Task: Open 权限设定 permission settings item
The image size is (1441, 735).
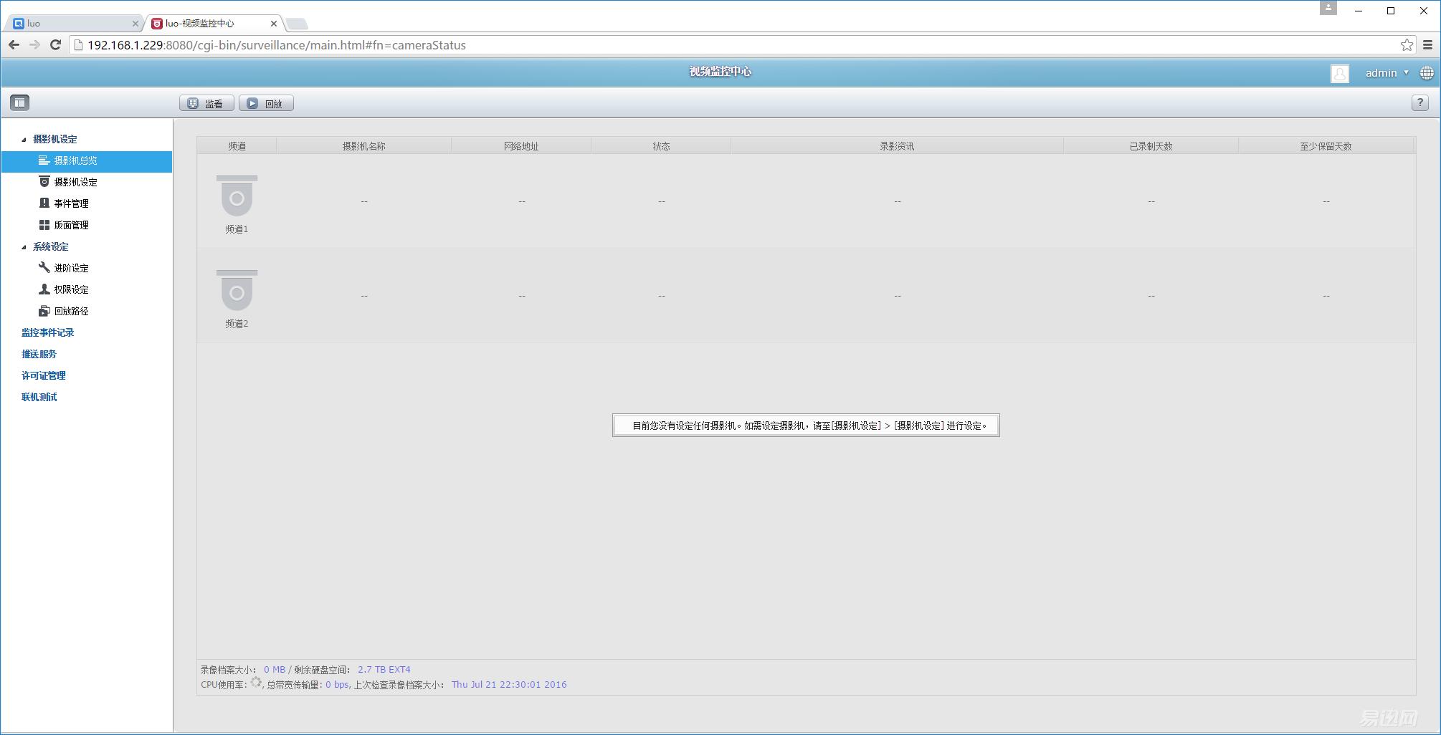Action: click(71, 289)
